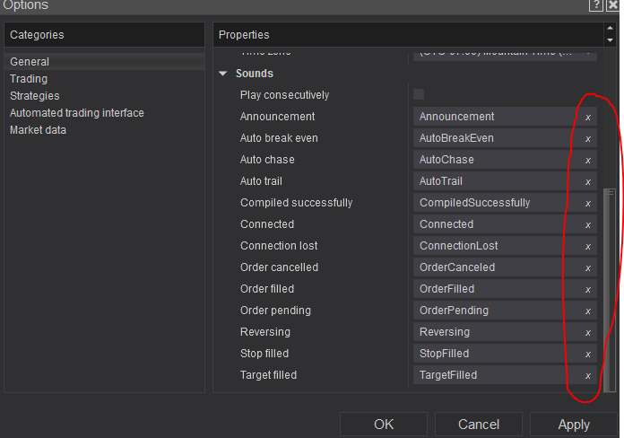624x438 pixels.
Task: Select Automated trading interface category
Action: (x=77, y=113)
